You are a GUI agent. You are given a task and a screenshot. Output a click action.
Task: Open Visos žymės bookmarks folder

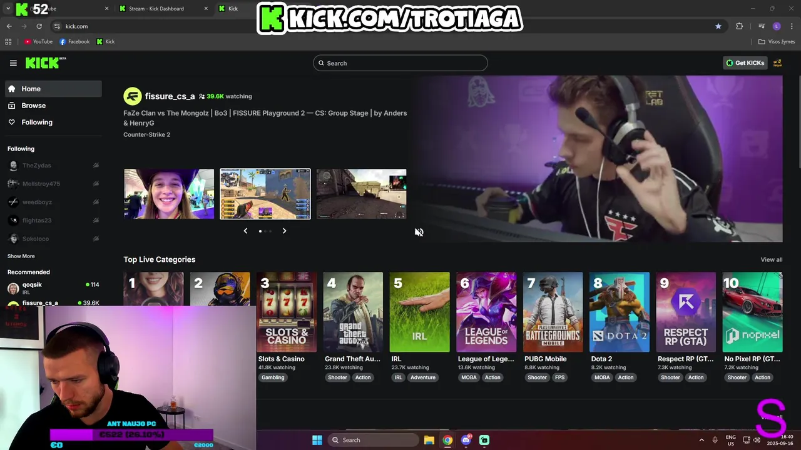click(x=777, y=42)
